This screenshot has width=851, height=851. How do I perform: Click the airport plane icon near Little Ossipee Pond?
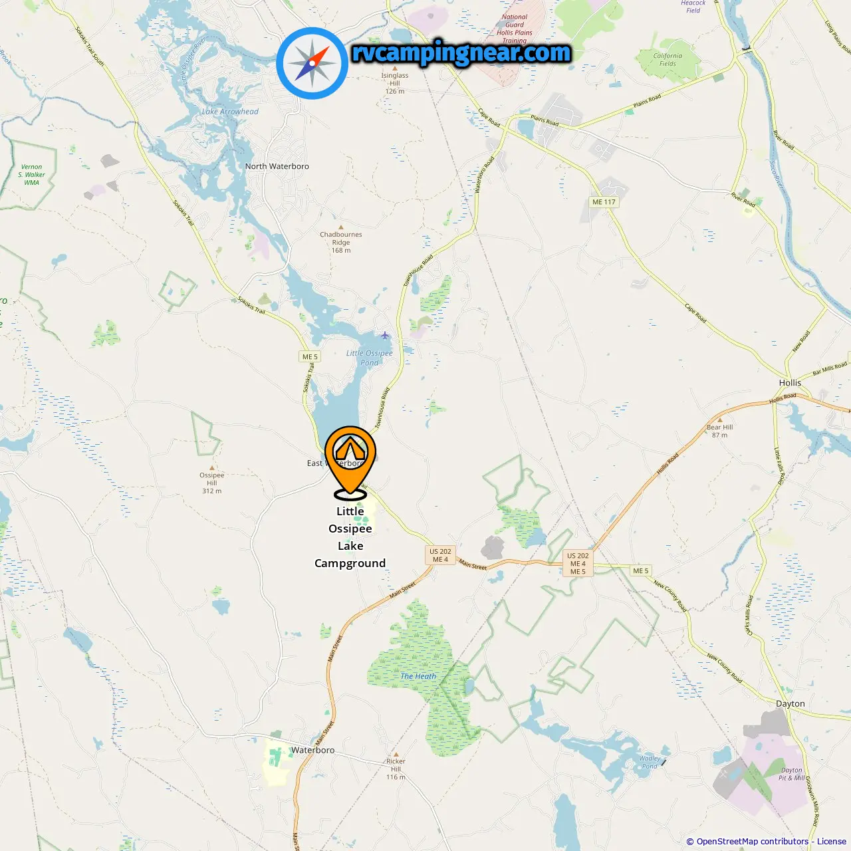point(385,335)
